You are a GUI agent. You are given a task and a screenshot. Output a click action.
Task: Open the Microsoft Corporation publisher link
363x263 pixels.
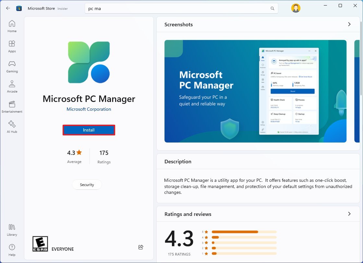point(89,109)
